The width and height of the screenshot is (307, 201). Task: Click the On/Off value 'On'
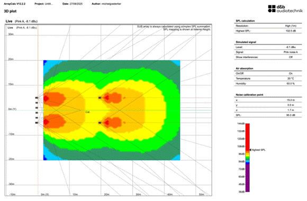(x=291, y=74)
